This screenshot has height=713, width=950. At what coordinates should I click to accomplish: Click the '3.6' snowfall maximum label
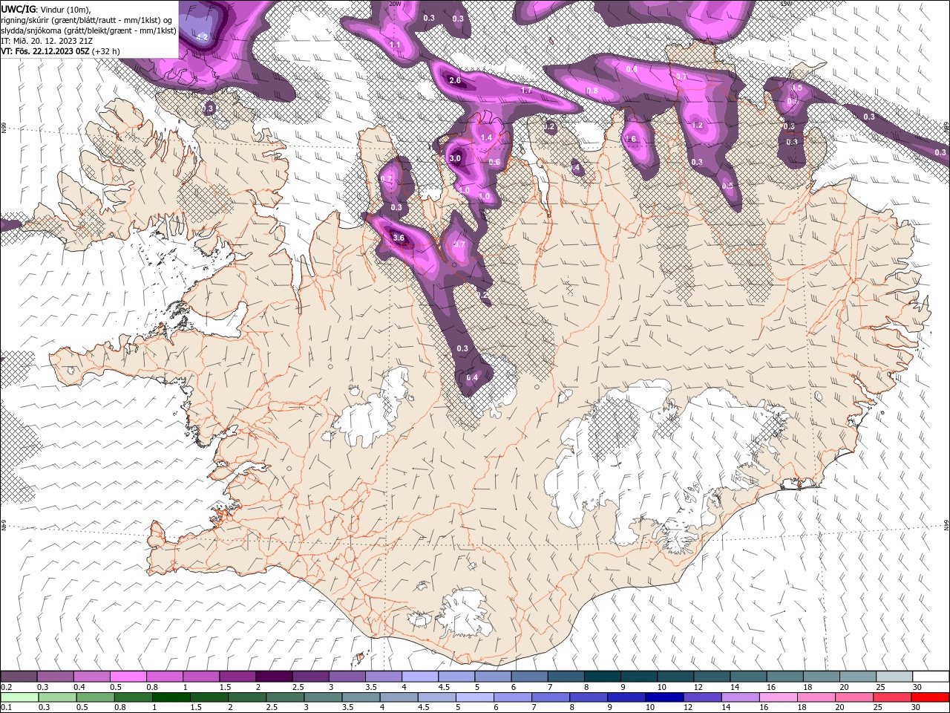pos(399,238)
